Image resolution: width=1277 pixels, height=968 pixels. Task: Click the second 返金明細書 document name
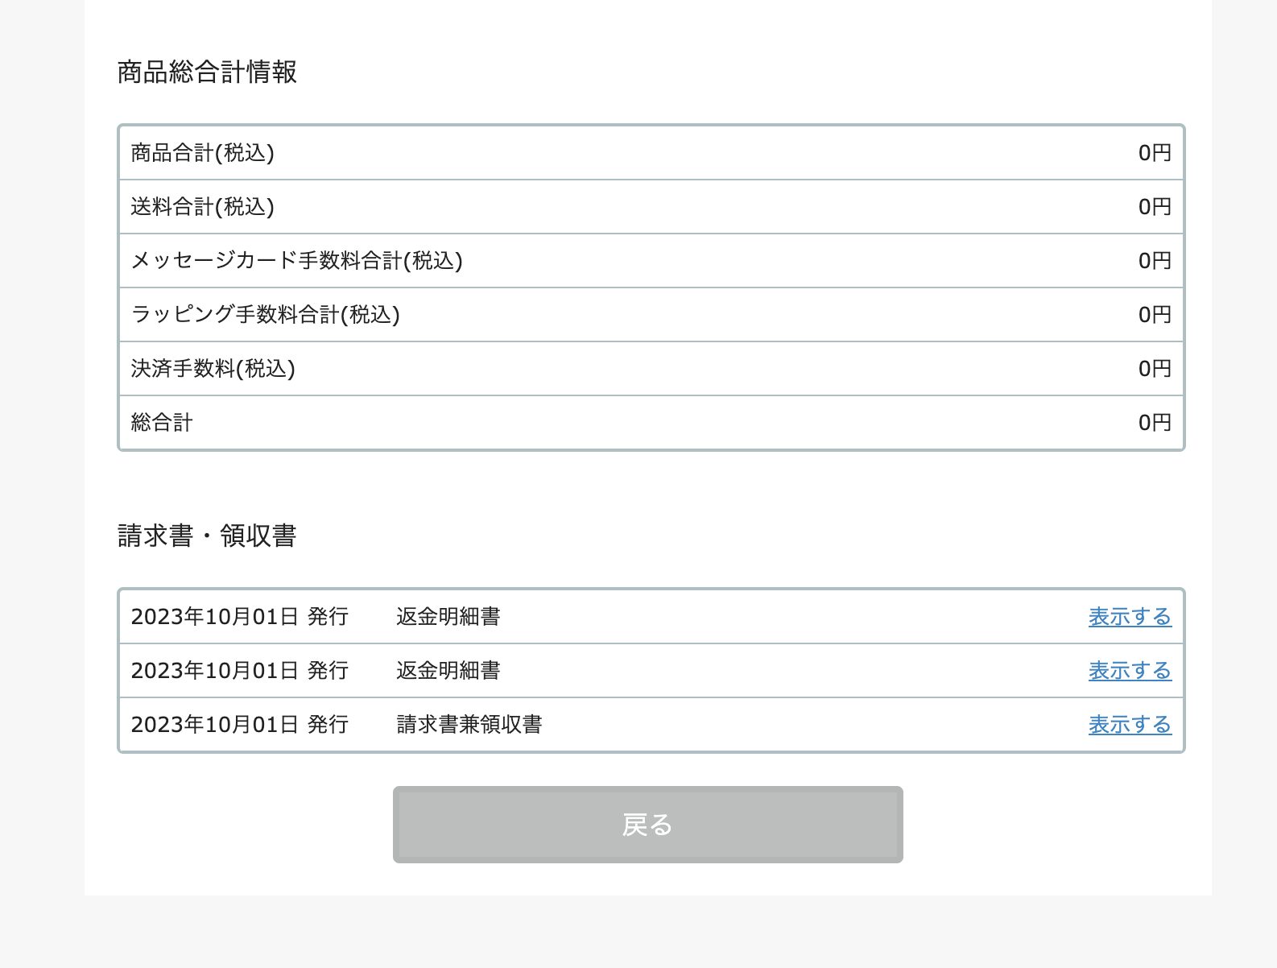pyautogui.click(x=448, y=671)
